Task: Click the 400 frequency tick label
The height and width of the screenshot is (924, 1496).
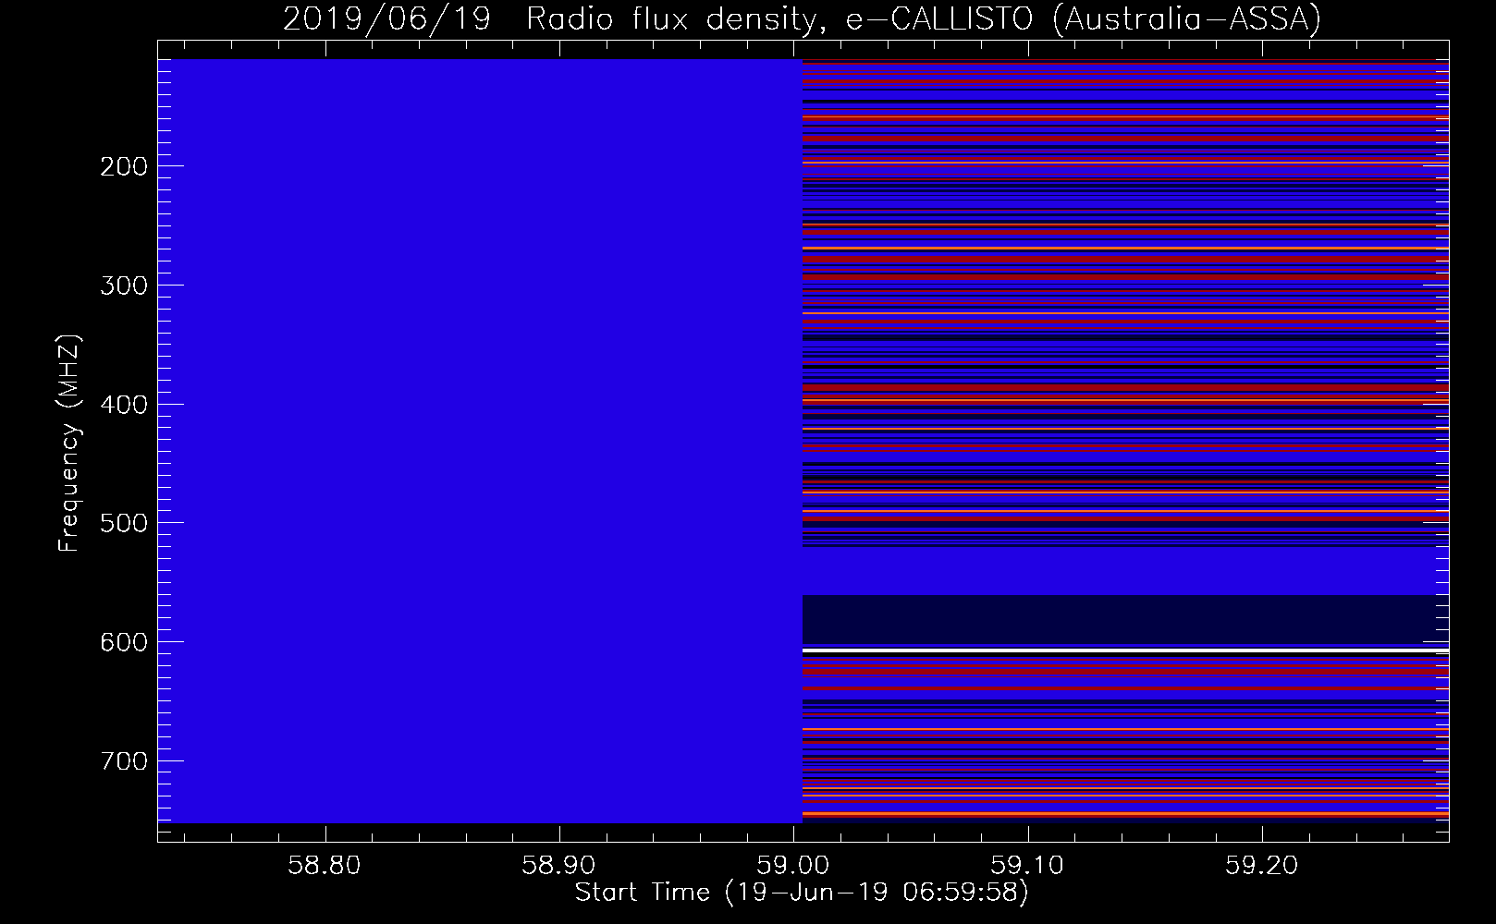Action: click(124, 404)
